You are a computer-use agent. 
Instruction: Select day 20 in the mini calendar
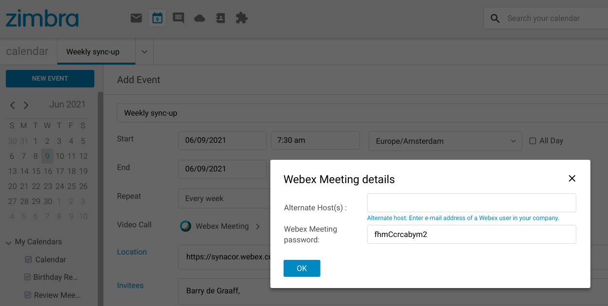click(12, 186)
